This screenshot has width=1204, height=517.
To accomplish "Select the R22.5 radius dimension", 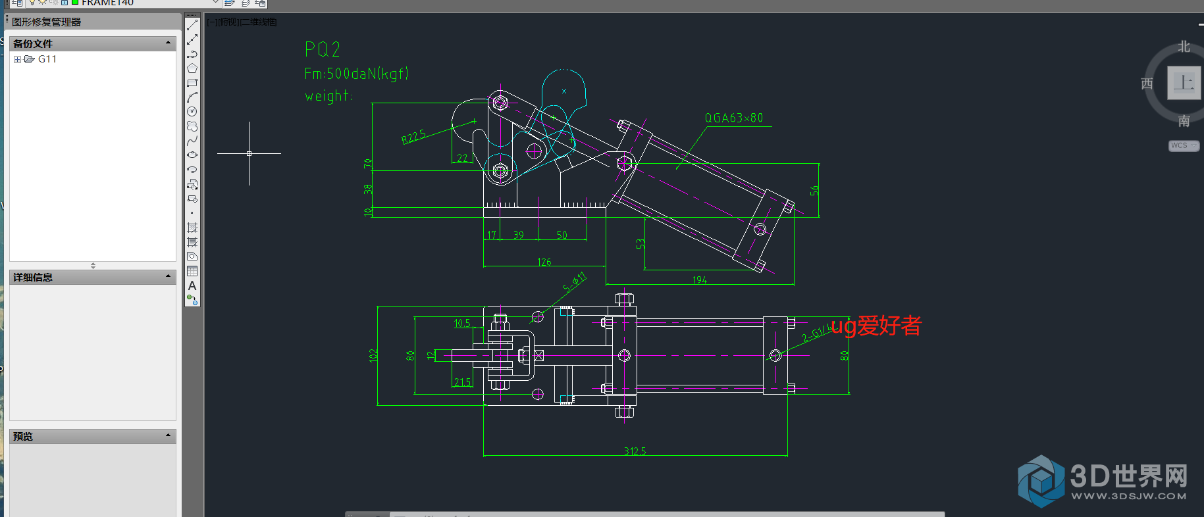I will tap(414, 137).
